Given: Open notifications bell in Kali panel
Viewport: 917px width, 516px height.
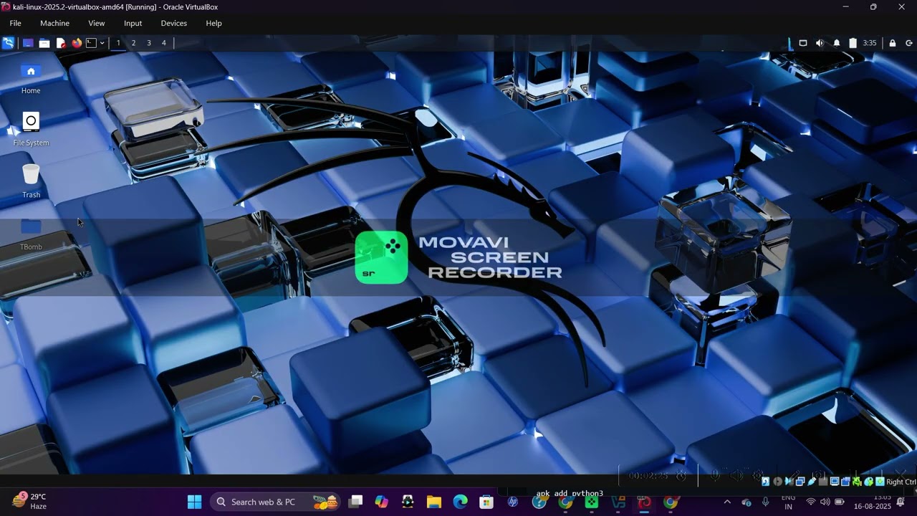Looking at the screenshot, I should tap(837, 43).
